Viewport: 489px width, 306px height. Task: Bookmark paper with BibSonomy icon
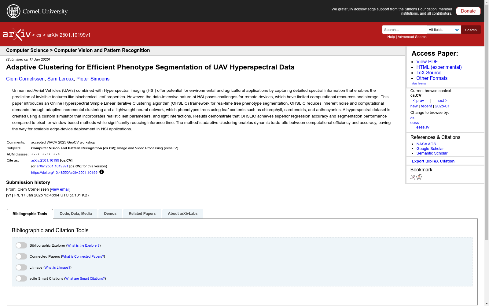click(413, 177)
